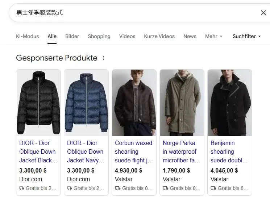The width and height of the screenshot is (270, 203).
Task: Click the delivery truck icon under the Benjamin coat card
Action: (213, 188)
